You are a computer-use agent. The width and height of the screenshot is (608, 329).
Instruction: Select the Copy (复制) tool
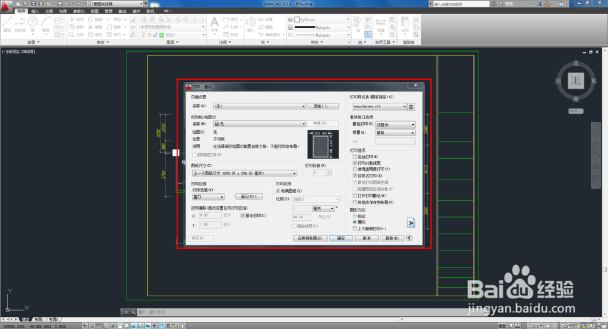(x=77, y=27)
